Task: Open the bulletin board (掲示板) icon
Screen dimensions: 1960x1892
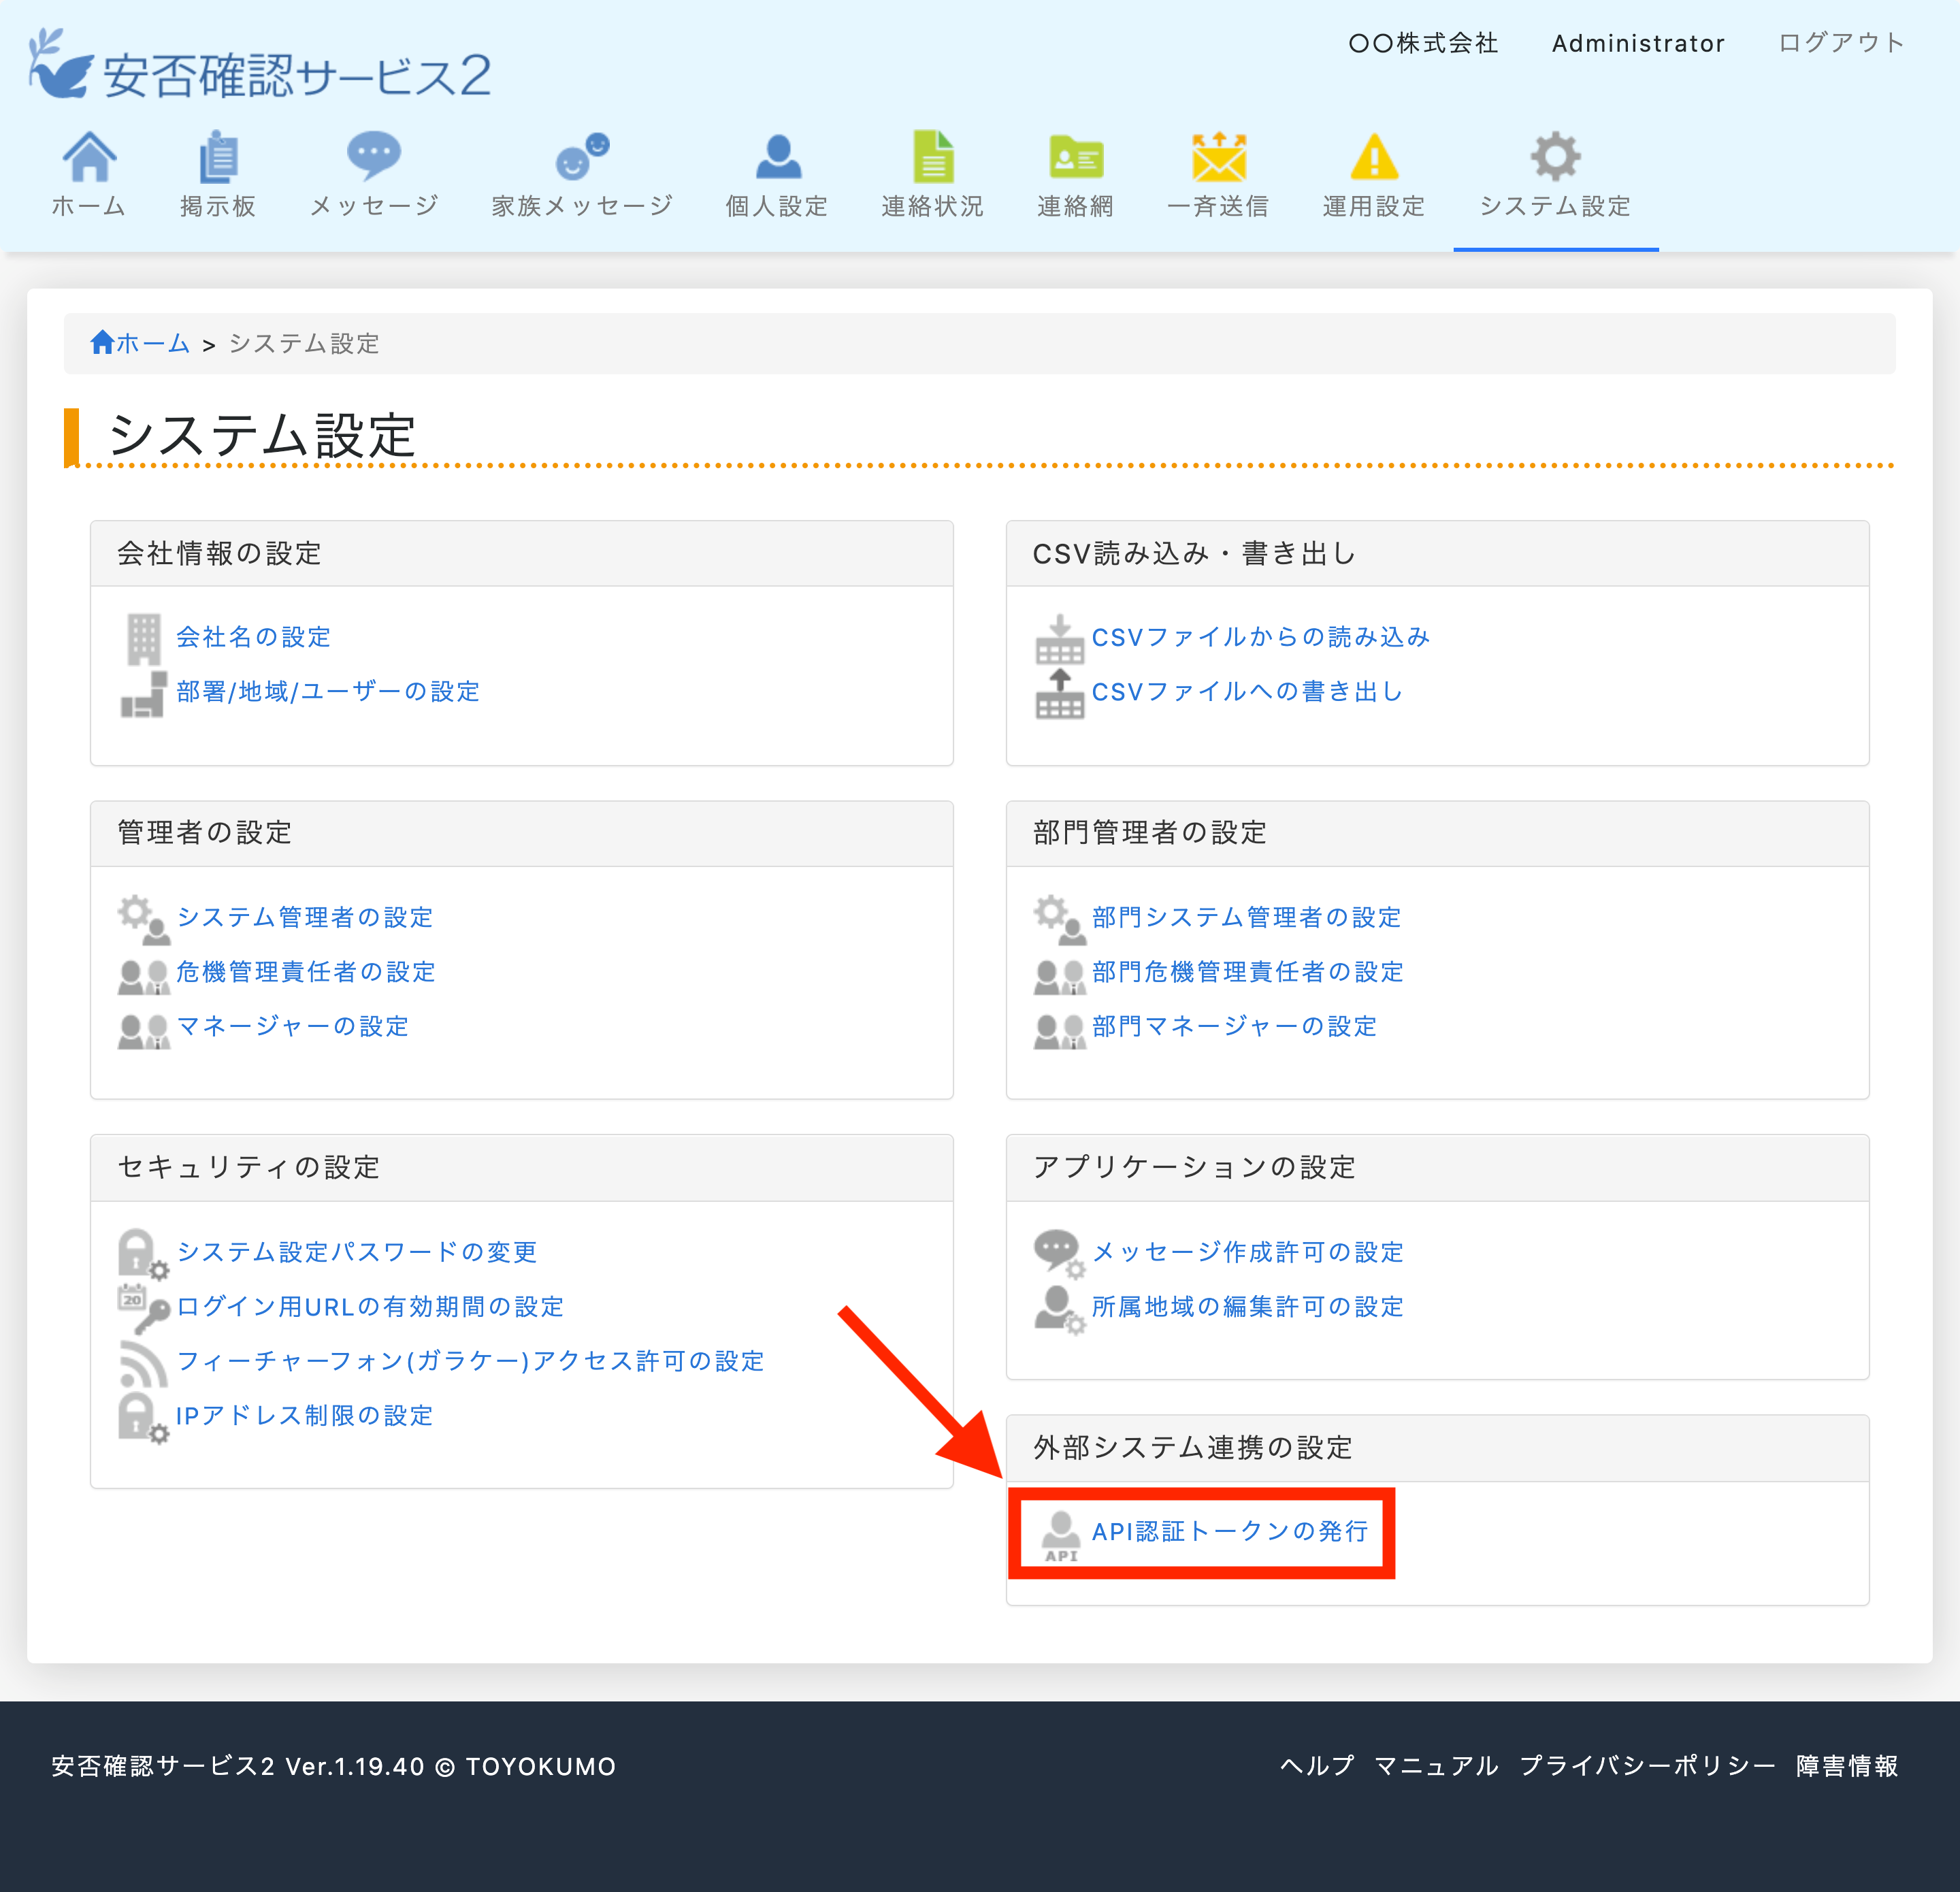Action: [217, 156]
